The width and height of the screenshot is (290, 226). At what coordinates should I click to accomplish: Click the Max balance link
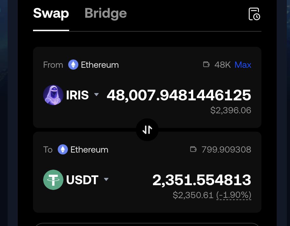coord(243,65)
